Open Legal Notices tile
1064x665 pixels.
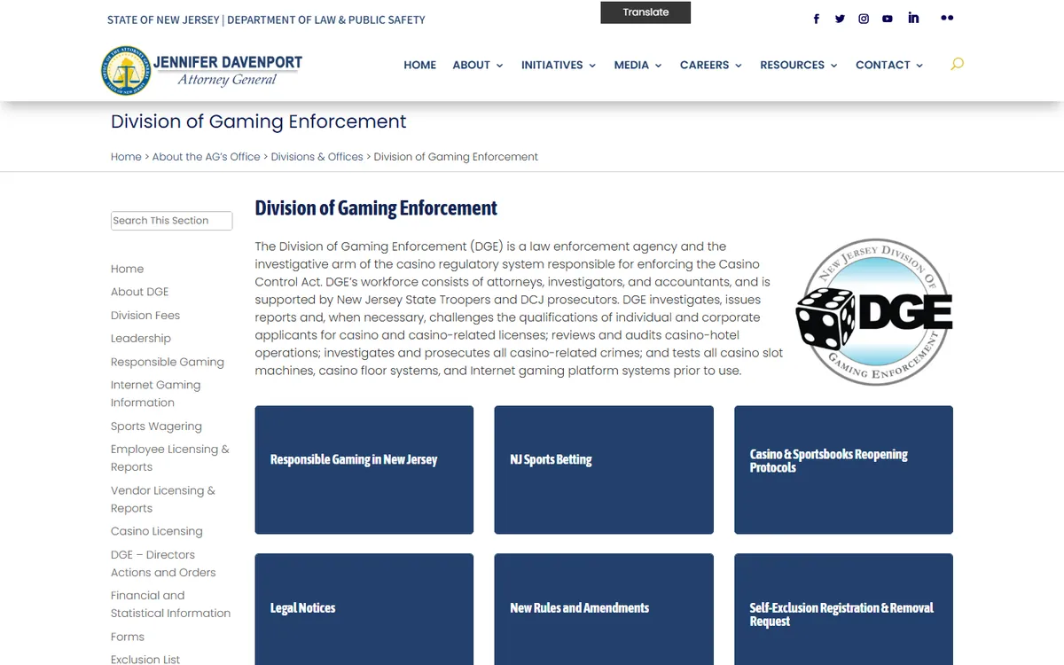tap(364, 609)
